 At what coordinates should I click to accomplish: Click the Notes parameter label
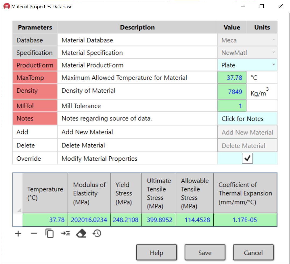point(35,118)
